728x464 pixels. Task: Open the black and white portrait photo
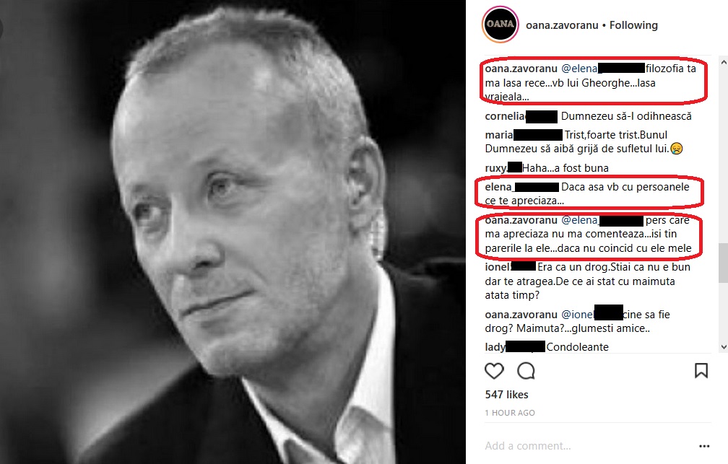point(233,232)
